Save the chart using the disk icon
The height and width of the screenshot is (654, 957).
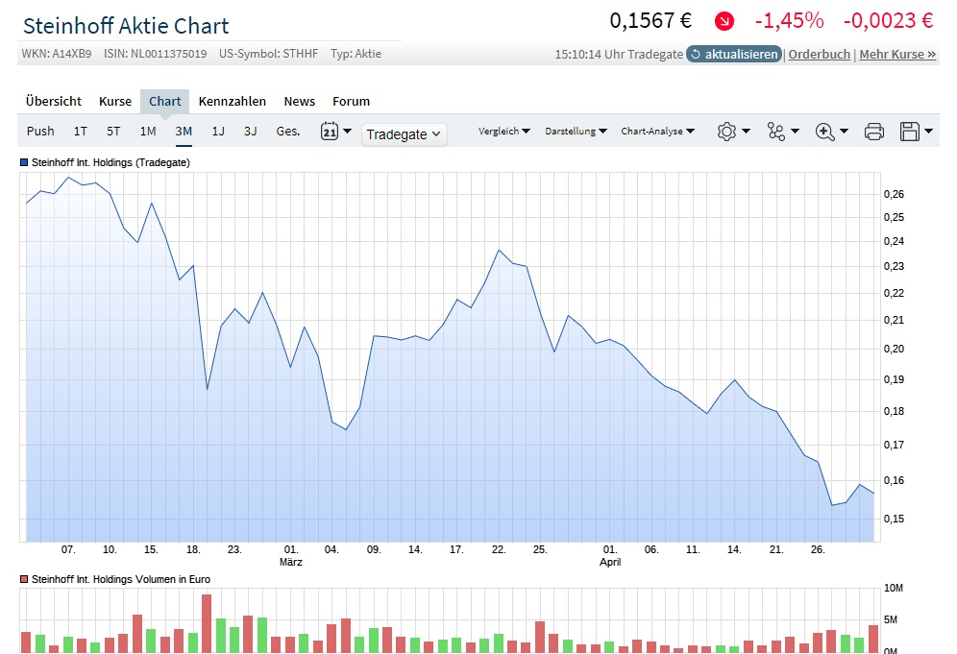coord(911,131)
